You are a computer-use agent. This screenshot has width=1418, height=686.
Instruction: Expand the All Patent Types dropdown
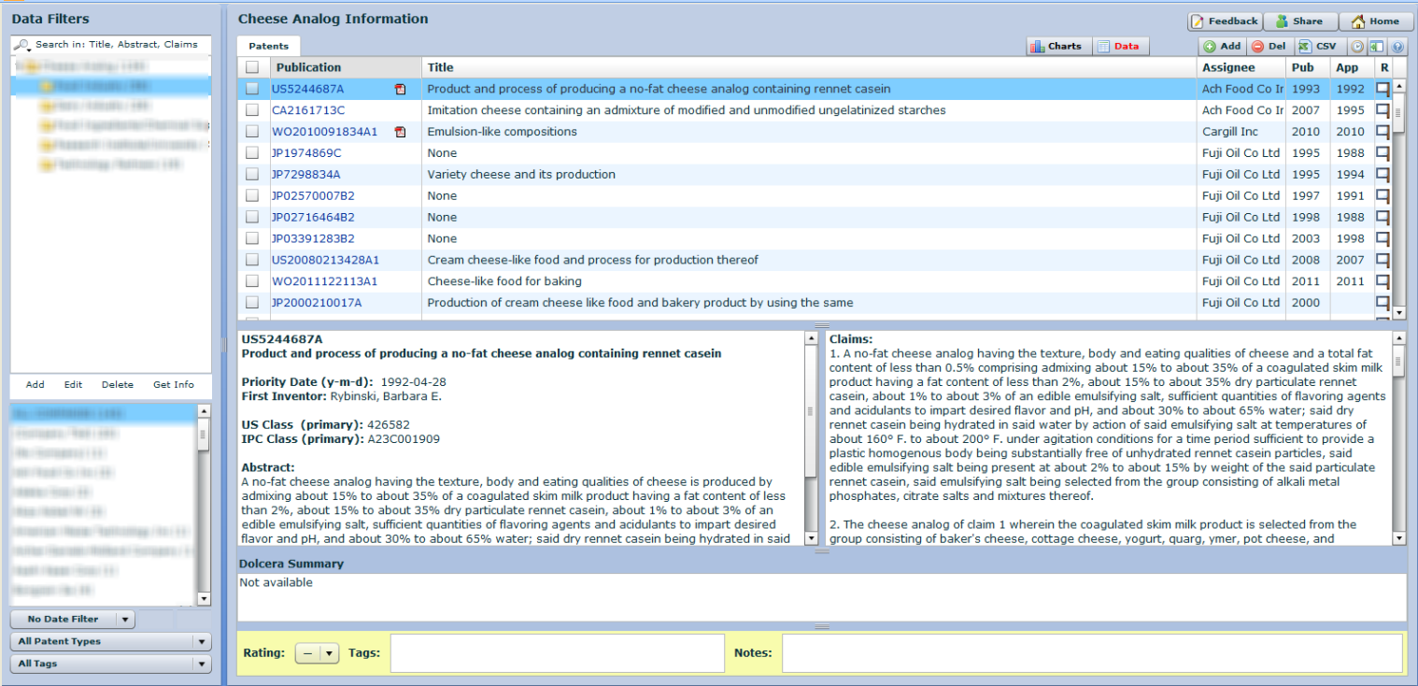coord(110,641)
